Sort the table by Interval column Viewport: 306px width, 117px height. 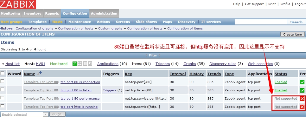pyautogui.click(x=178, y=74)
